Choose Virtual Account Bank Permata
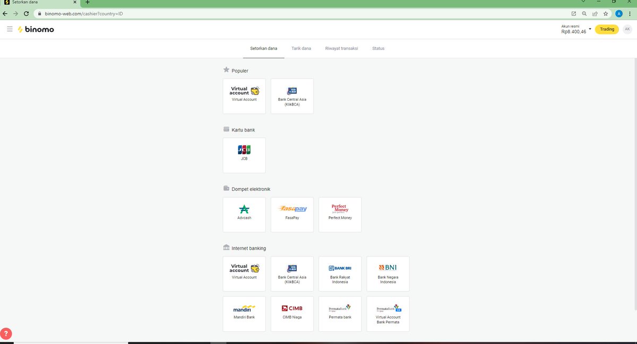The image size is (637, 344). coord(388,314)
